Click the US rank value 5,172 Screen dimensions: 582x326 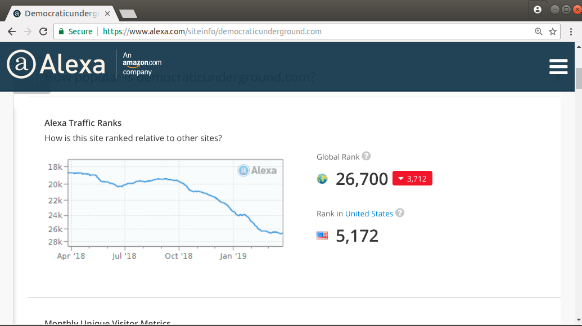coord(357,236)
